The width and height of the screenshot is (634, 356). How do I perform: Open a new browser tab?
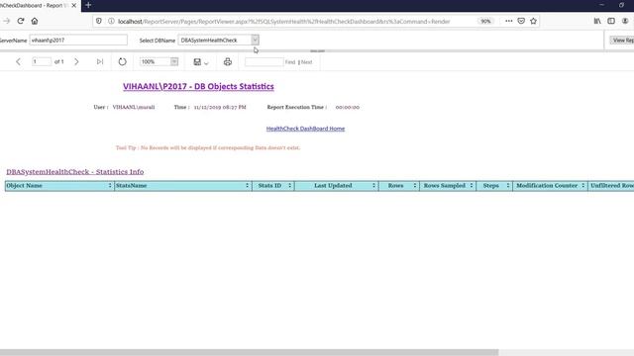[x=88, y=5]
